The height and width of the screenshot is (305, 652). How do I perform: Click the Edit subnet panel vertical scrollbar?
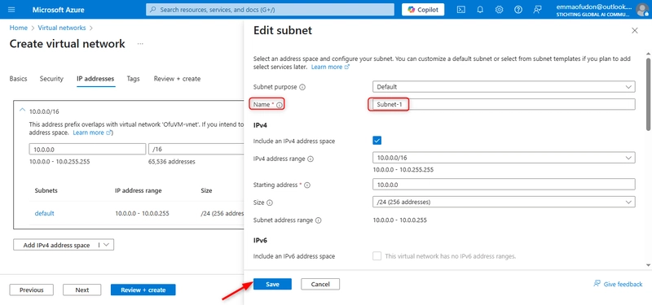pyautogui.click(x=648, y=95)
